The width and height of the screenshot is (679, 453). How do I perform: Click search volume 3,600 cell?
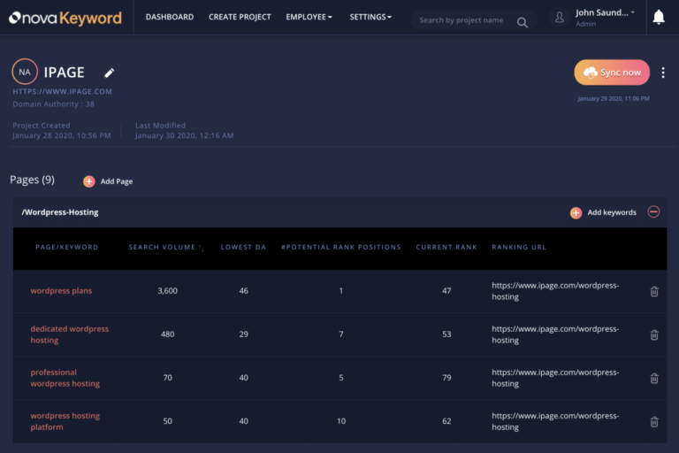point(168,291)
